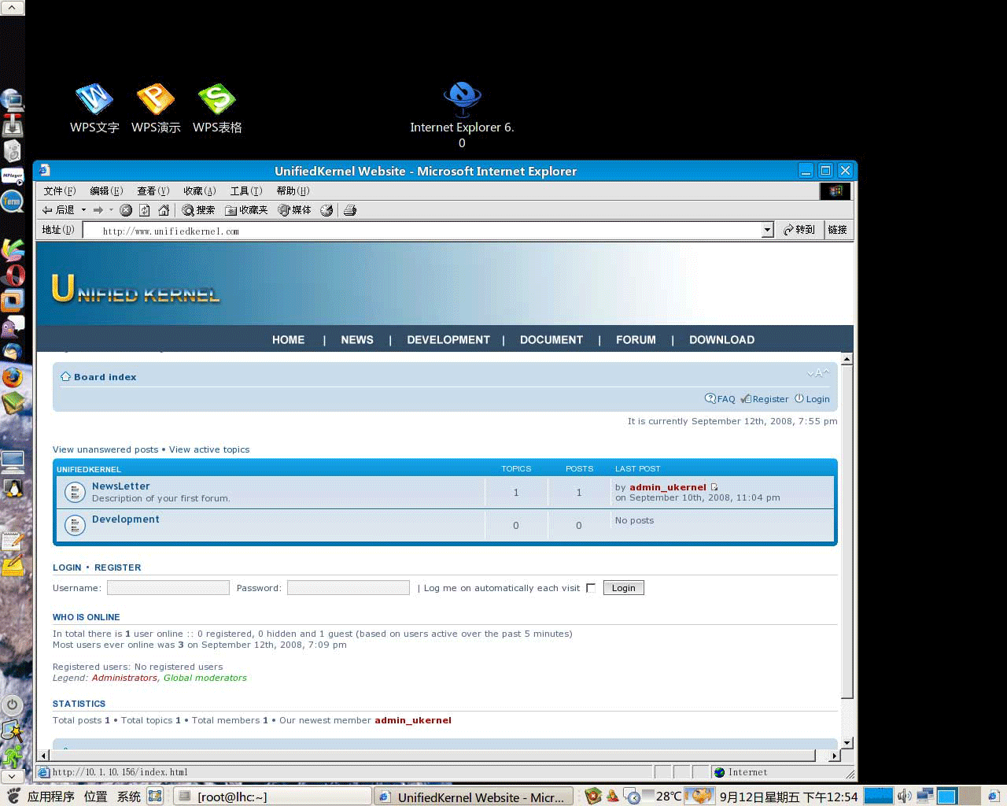Click the power button icon in dock
The image size is (1007, 806).
coord(12,704)
